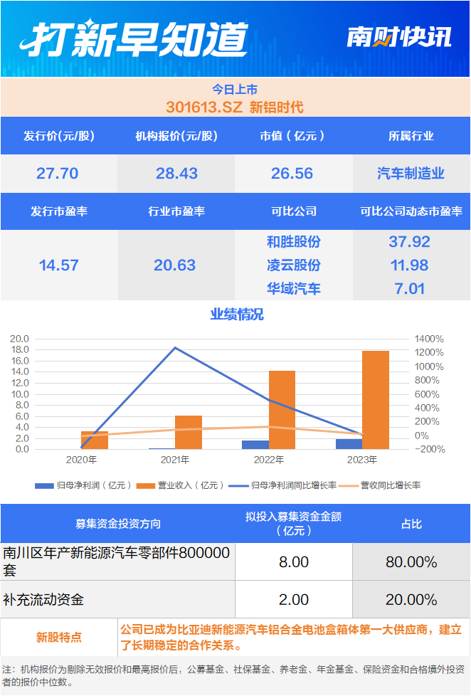
Task: Click the 2023年 blue net profit bar
Action: [349, 444]
